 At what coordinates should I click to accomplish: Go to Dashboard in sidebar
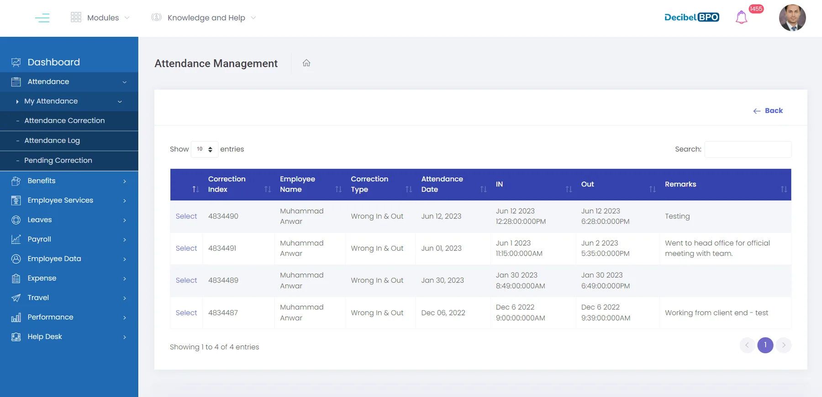[x=53, y=62]
